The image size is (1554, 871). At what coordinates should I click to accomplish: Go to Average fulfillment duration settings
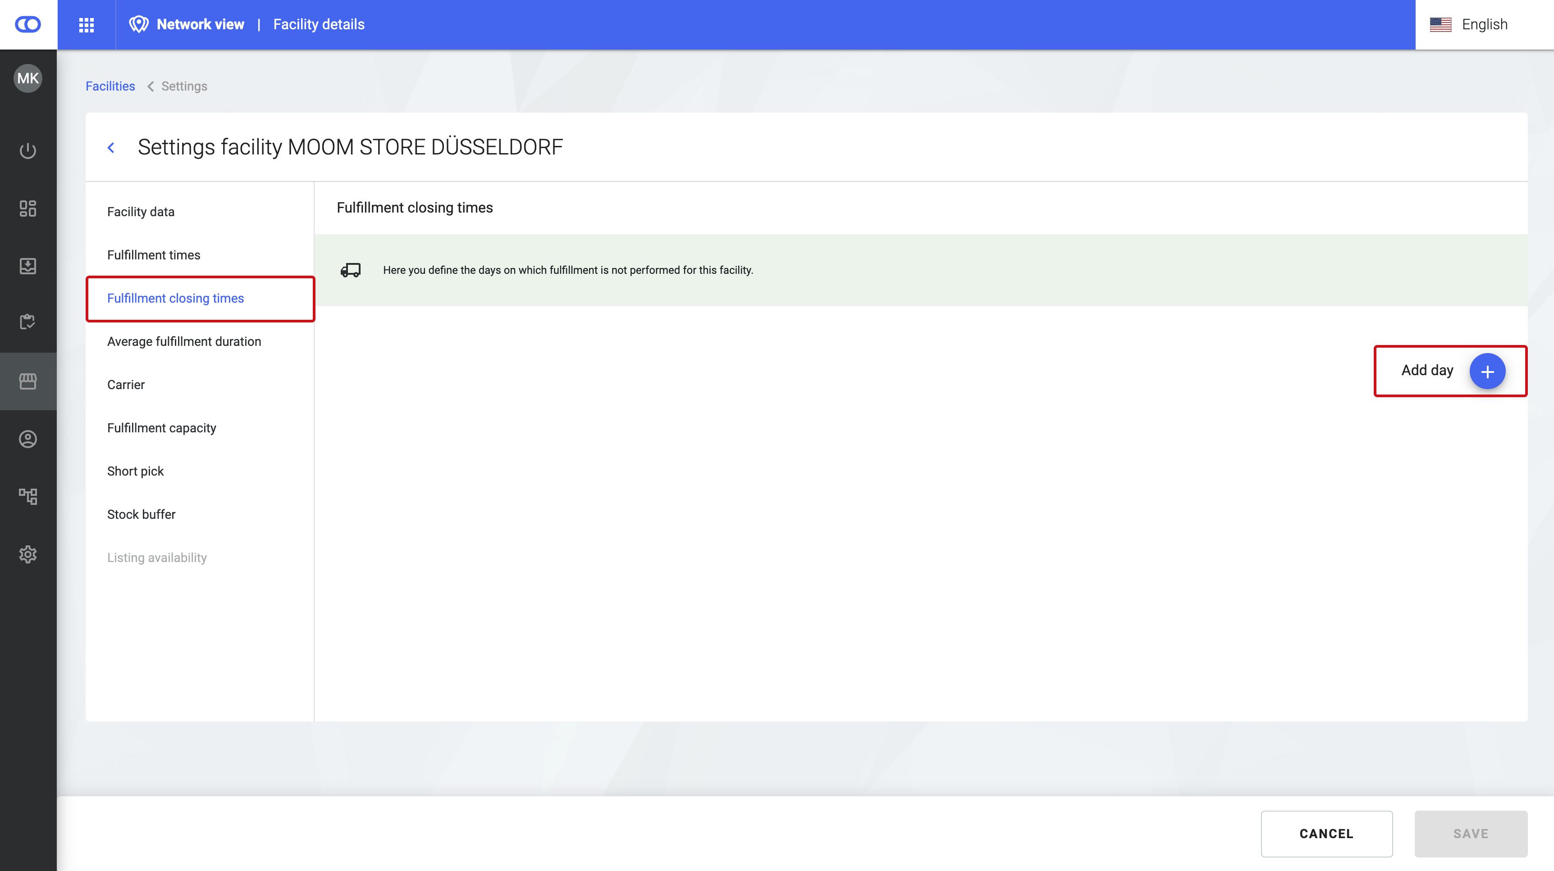[184, 341]
